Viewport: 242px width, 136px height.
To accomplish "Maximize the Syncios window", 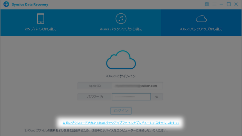I will point(229,4).
